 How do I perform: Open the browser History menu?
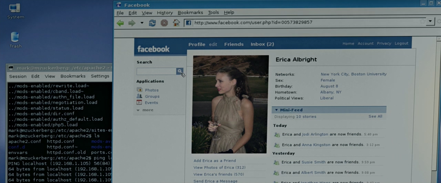tap(165, 13)
